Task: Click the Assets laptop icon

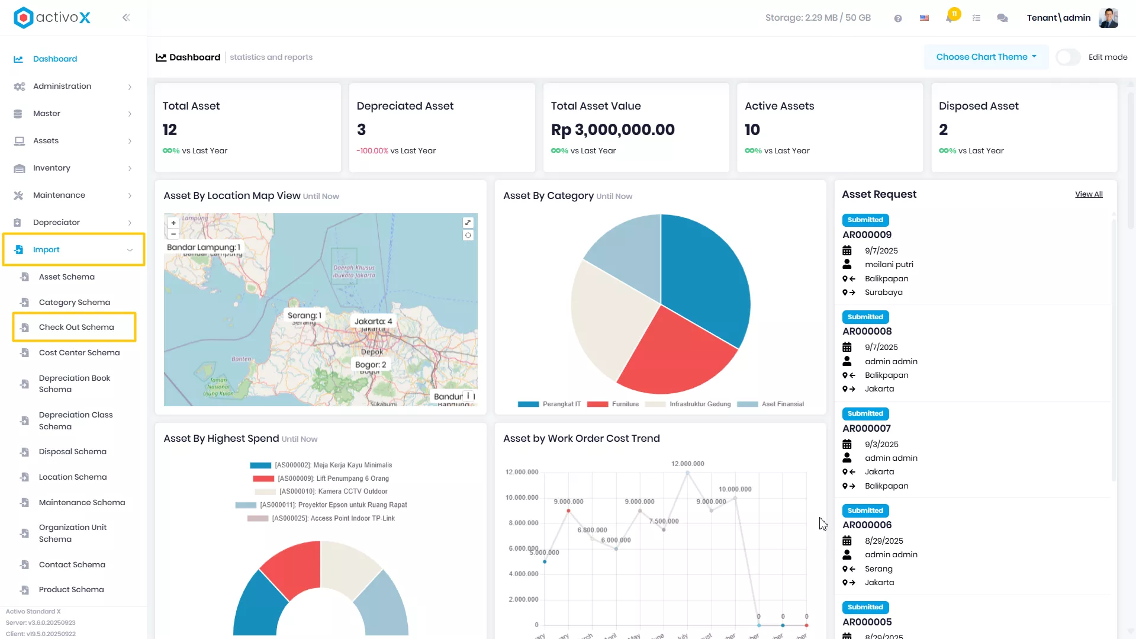Action: (19, 141)
